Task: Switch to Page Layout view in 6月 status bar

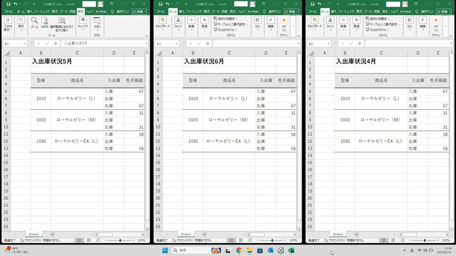Action: pyautogui.click(x=241, y=240)
